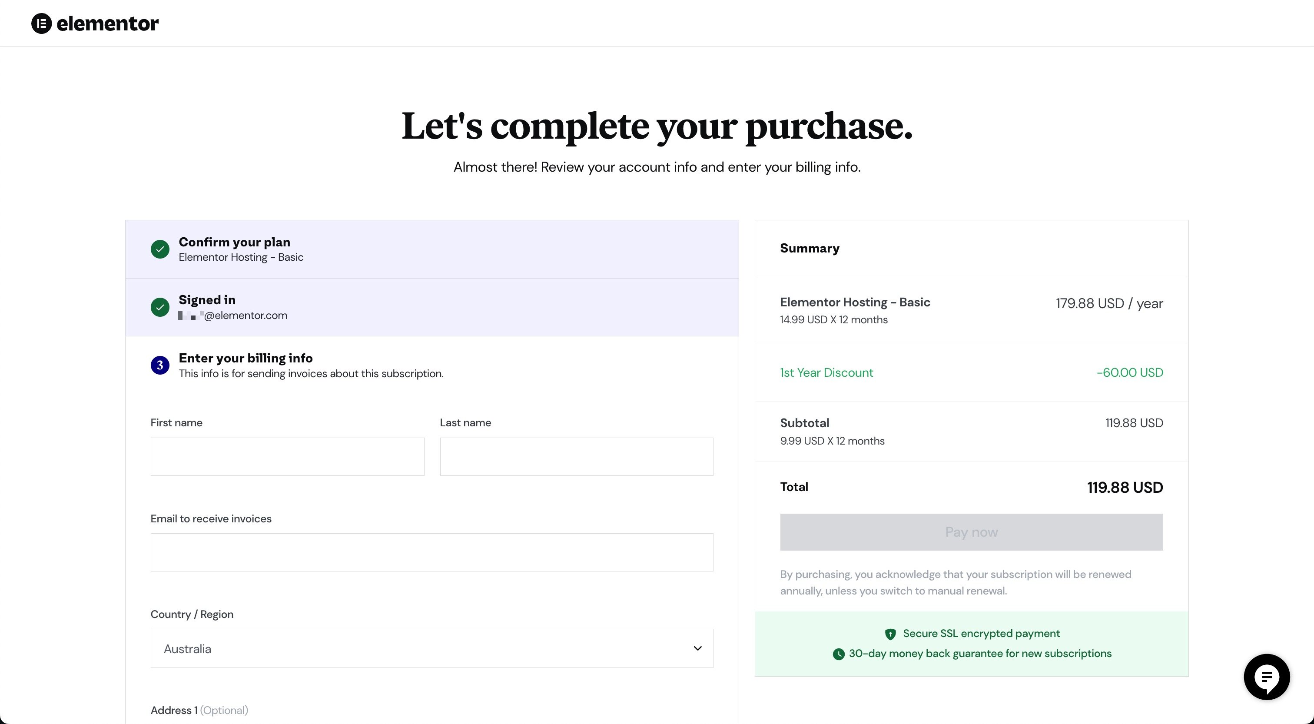Click the 9.99 USD X 12 months text
Screen dimensions: 1314x724
tap(832, 441)
